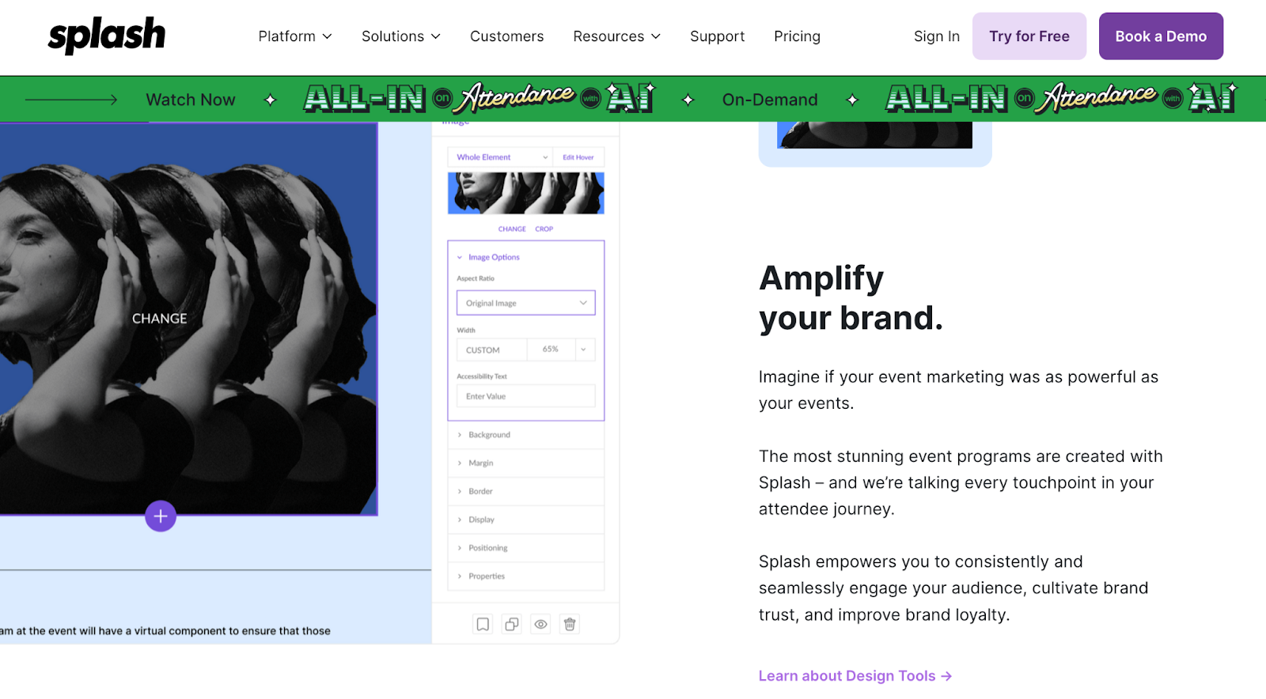This screenshot has height=699, width=1266.
Task: Go to the Customers page
Action: point(506,36)
